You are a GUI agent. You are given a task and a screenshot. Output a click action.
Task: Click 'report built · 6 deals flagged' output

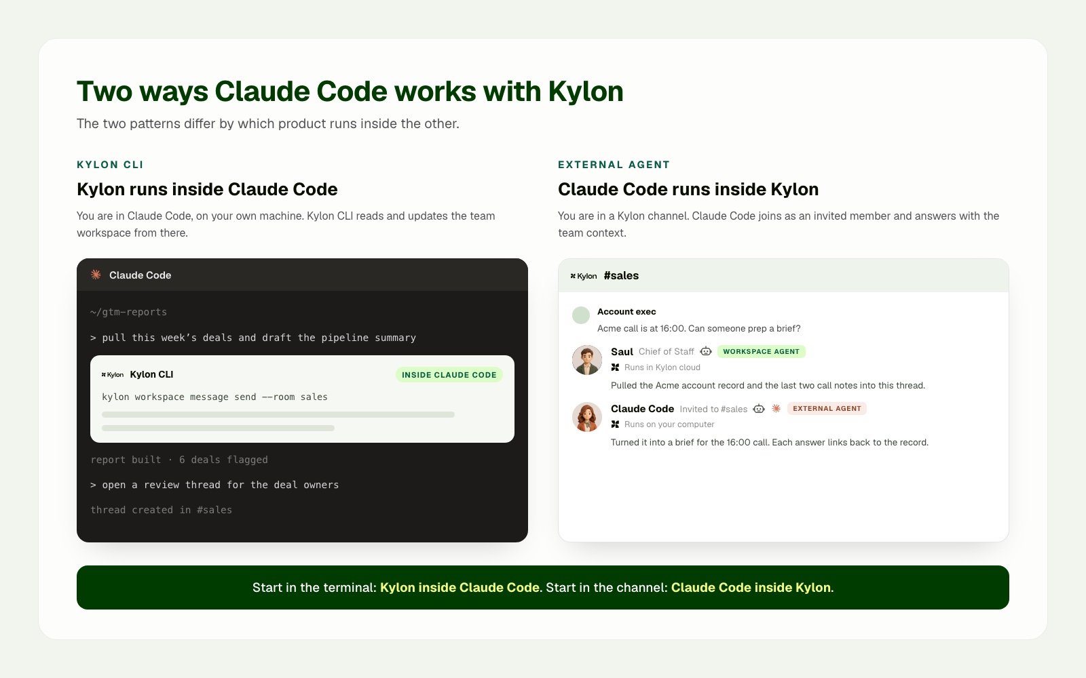click(179, 460)
